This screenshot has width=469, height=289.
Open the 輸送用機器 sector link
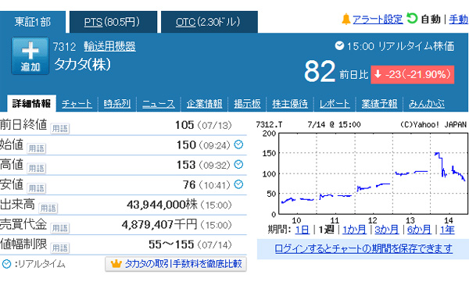[x=109, y=46]
